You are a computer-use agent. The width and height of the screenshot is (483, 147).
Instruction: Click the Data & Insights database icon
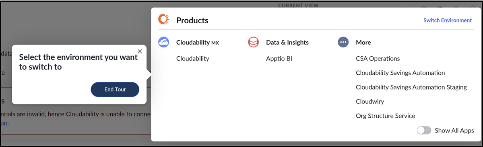253,42
